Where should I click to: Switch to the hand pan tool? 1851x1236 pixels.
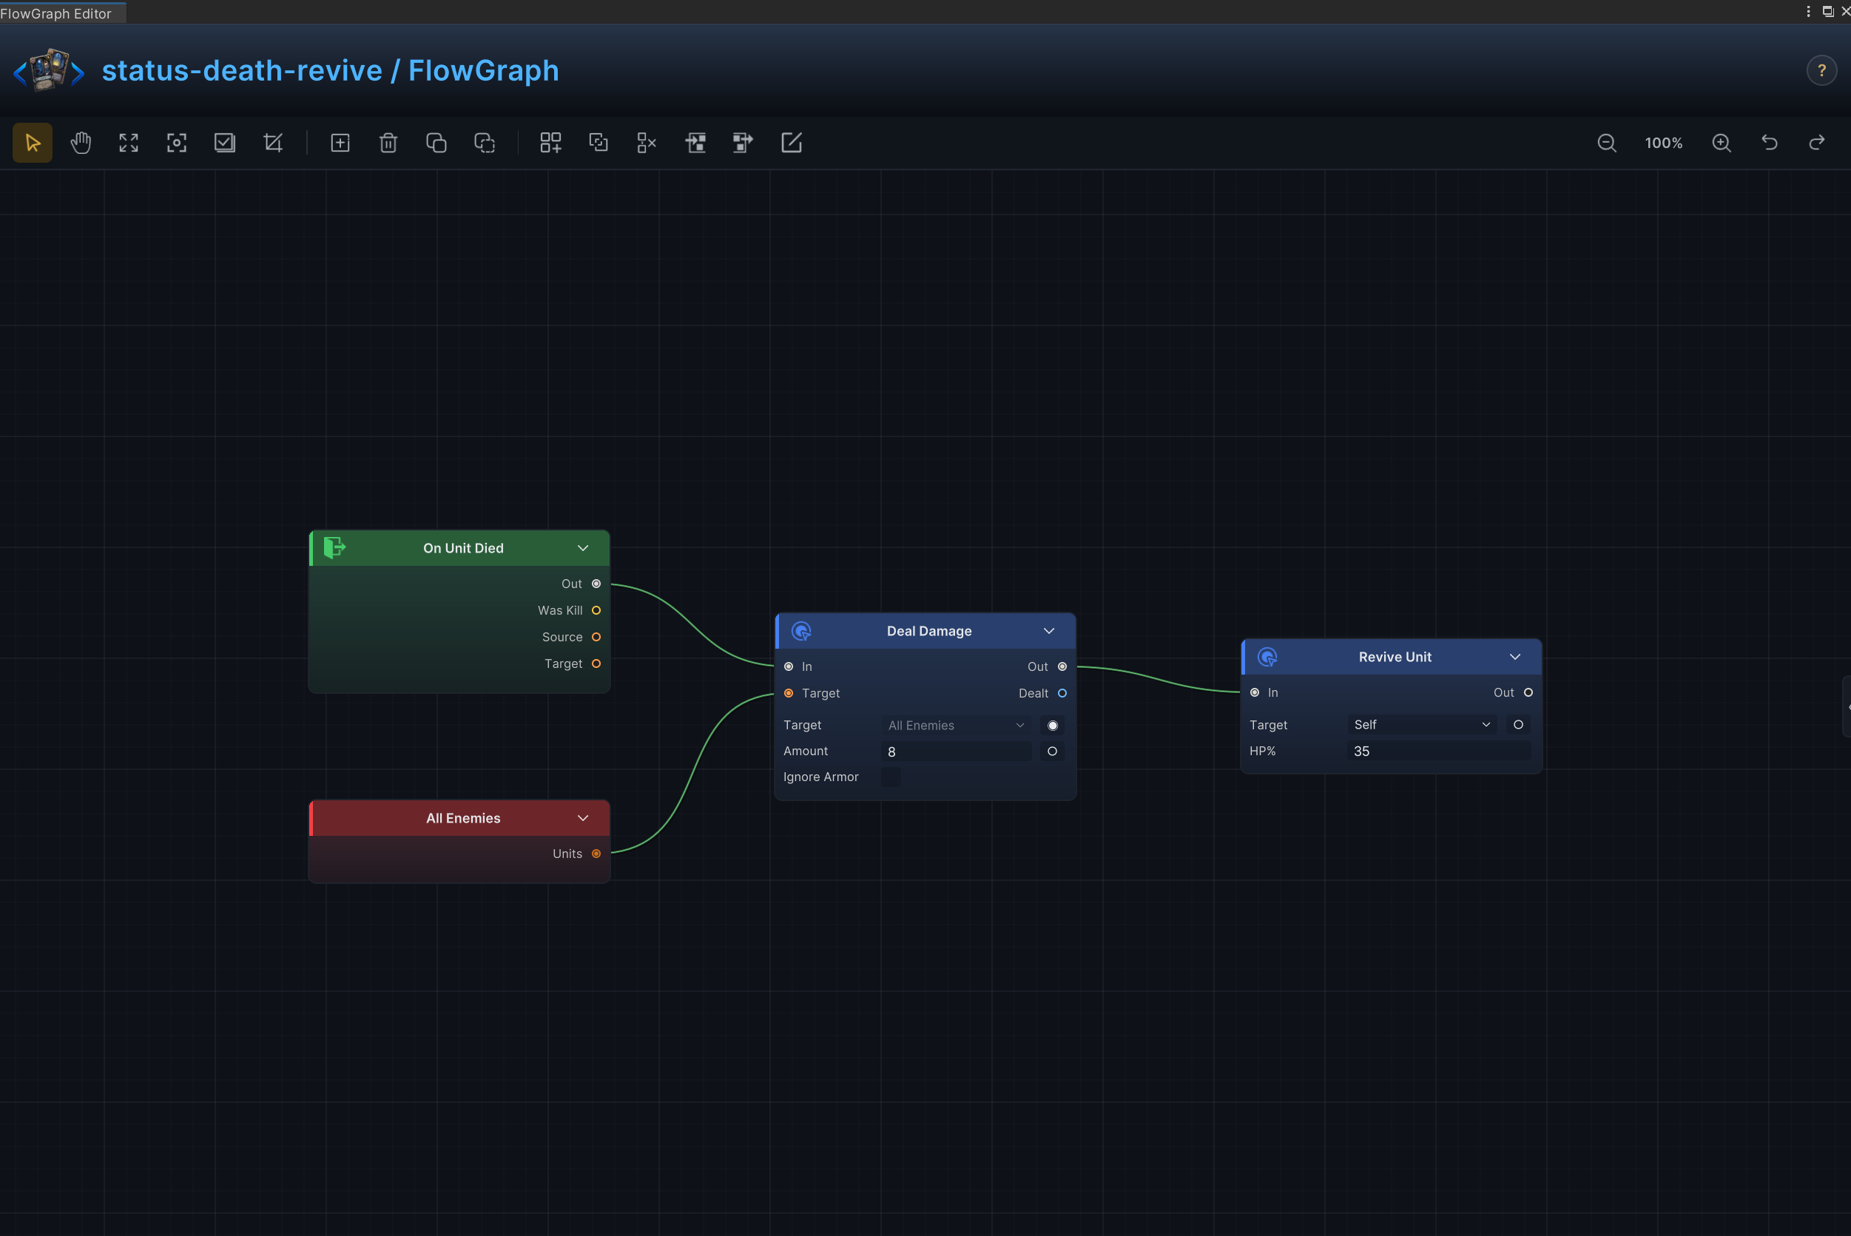coord(81,143)
